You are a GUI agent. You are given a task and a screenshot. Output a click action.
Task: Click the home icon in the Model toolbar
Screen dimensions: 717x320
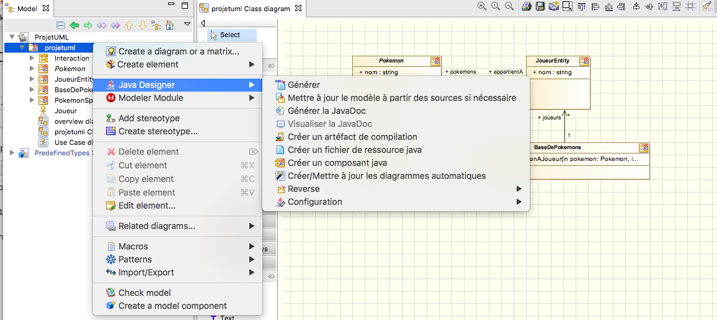[169, 25]
